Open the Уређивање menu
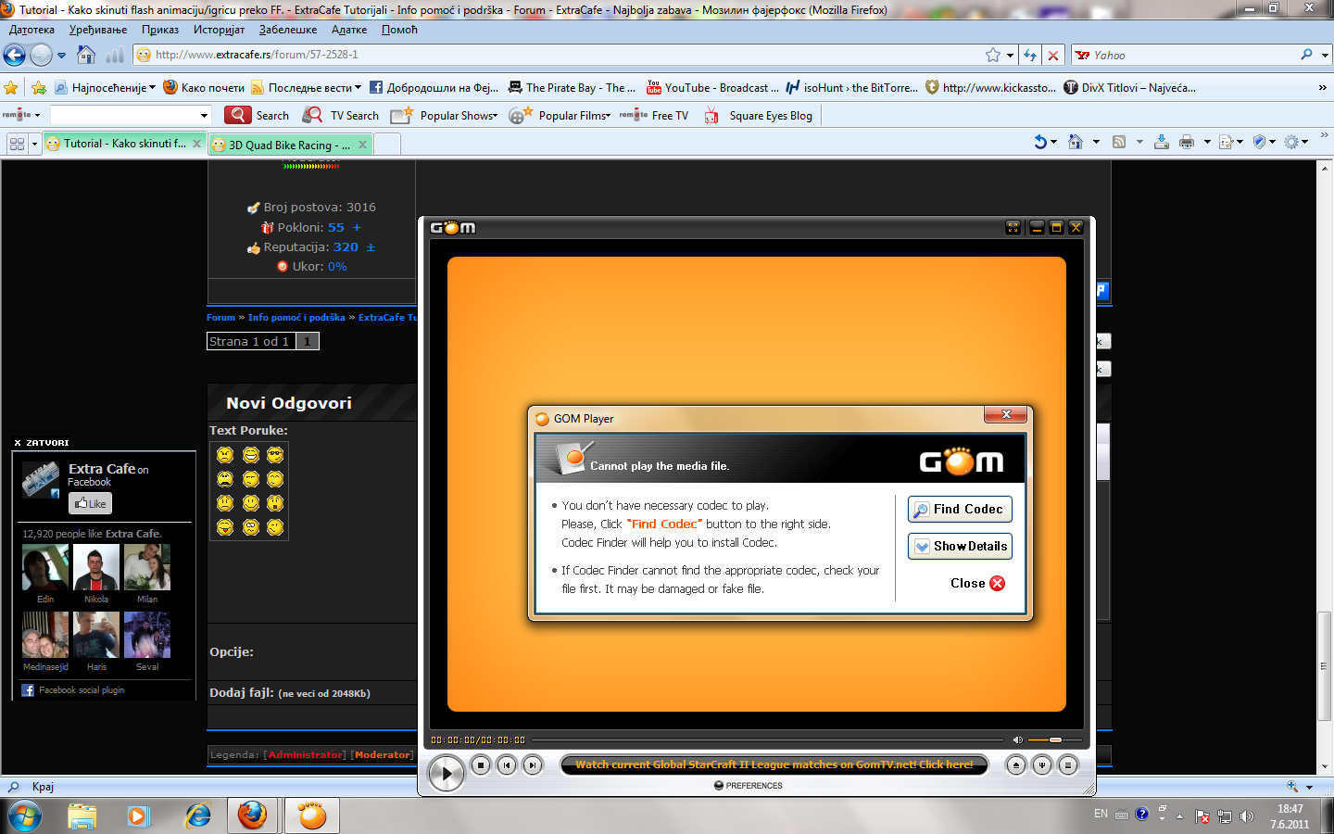Screen dimensions: 1334x834 98,30
